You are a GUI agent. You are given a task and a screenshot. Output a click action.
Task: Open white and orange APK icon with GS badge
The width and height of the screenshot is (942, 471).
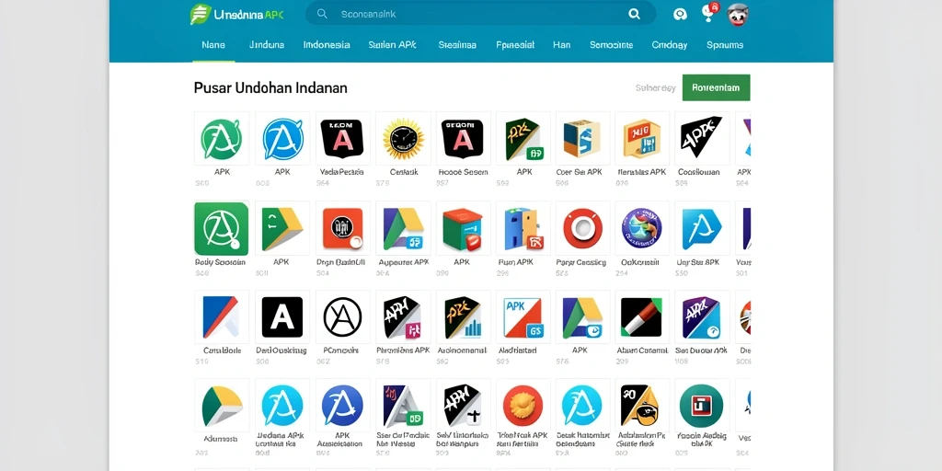tap(523, 317)
